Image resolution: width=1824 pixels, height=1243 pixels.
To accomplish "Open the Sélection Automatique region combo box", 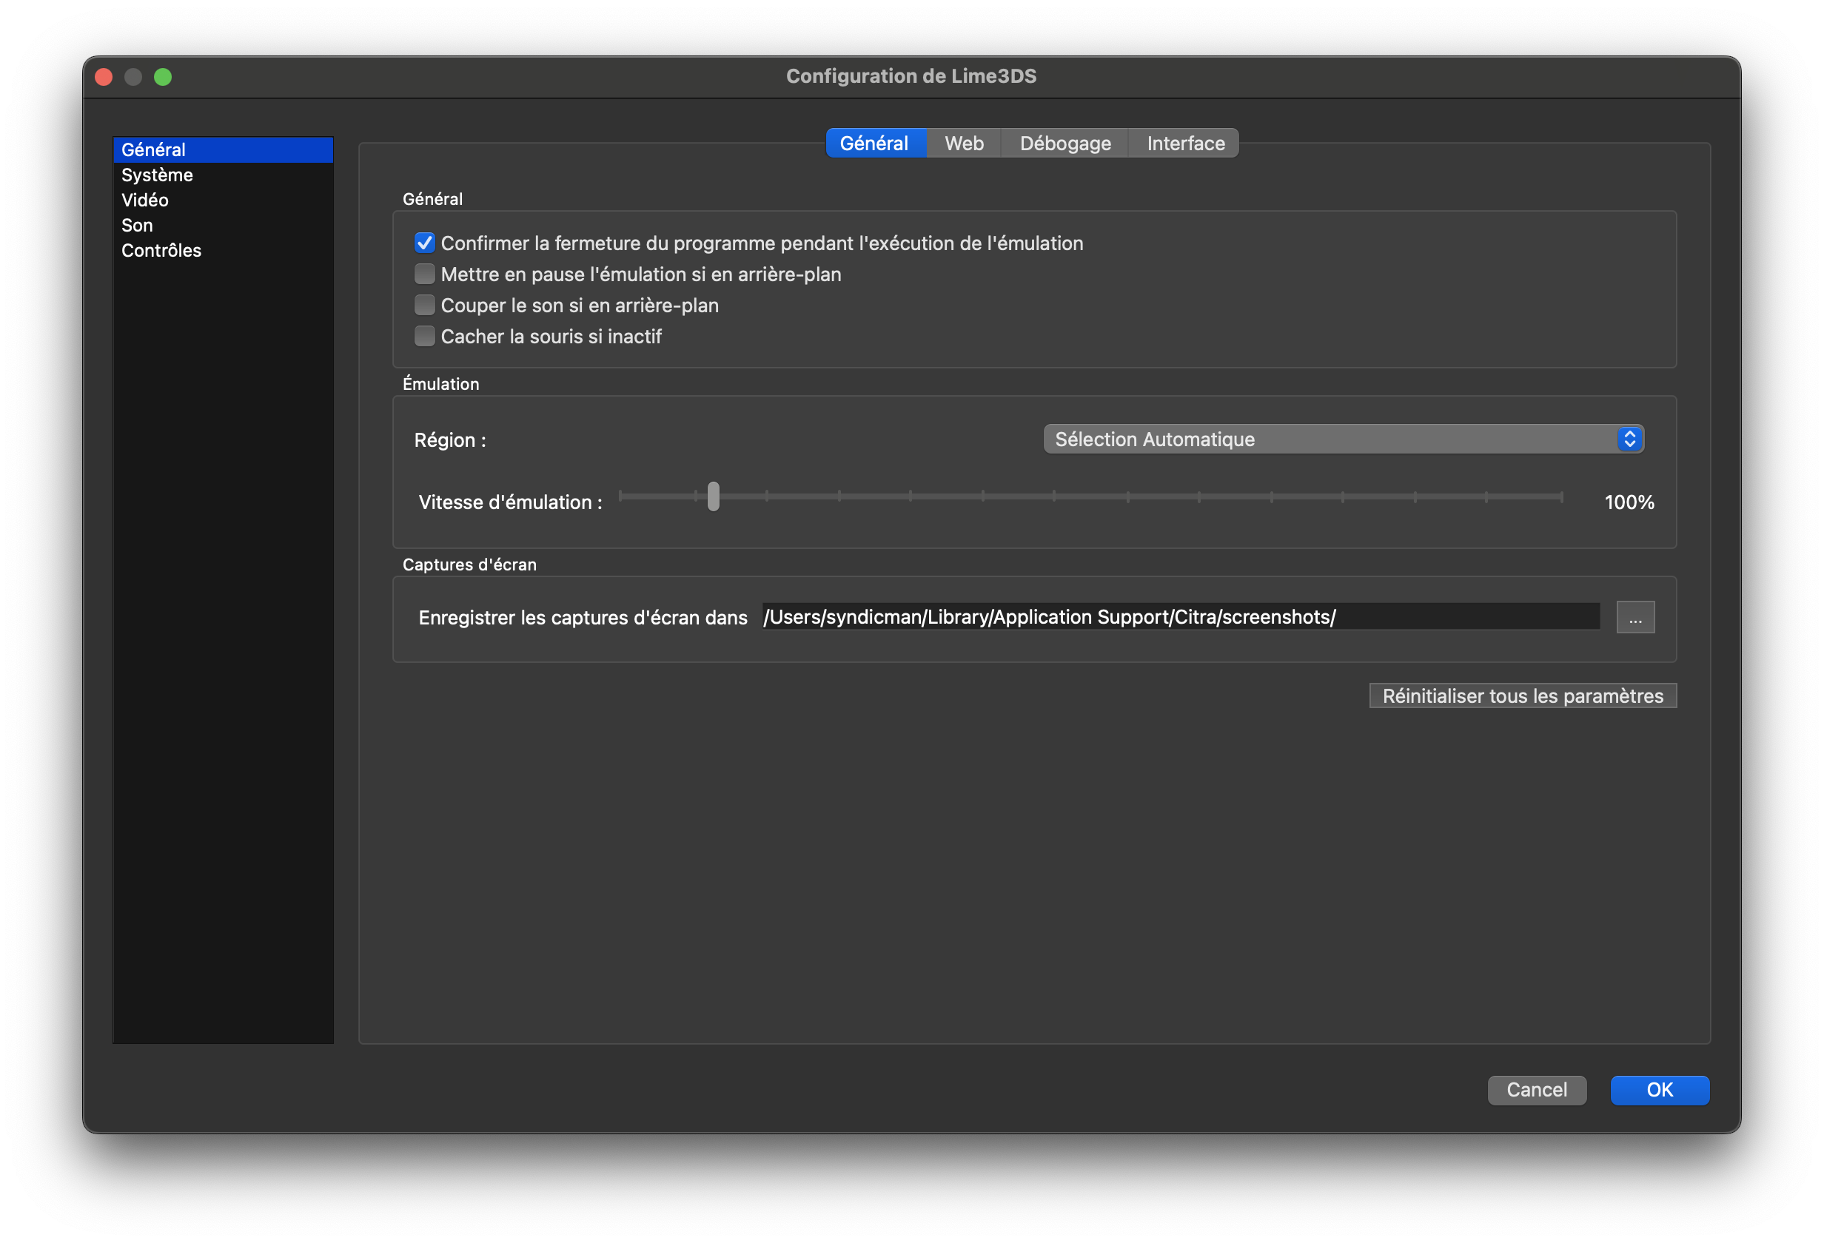I will click(1334, 439).
